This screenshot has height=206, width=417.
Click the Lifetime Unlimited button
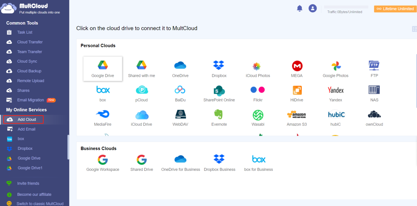pyautogui.click(x=395, y=9)
